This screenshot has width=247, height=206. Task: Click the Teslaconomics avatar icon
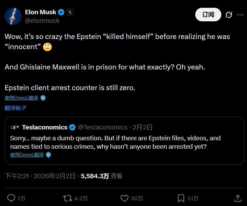(x=15, y=127)
